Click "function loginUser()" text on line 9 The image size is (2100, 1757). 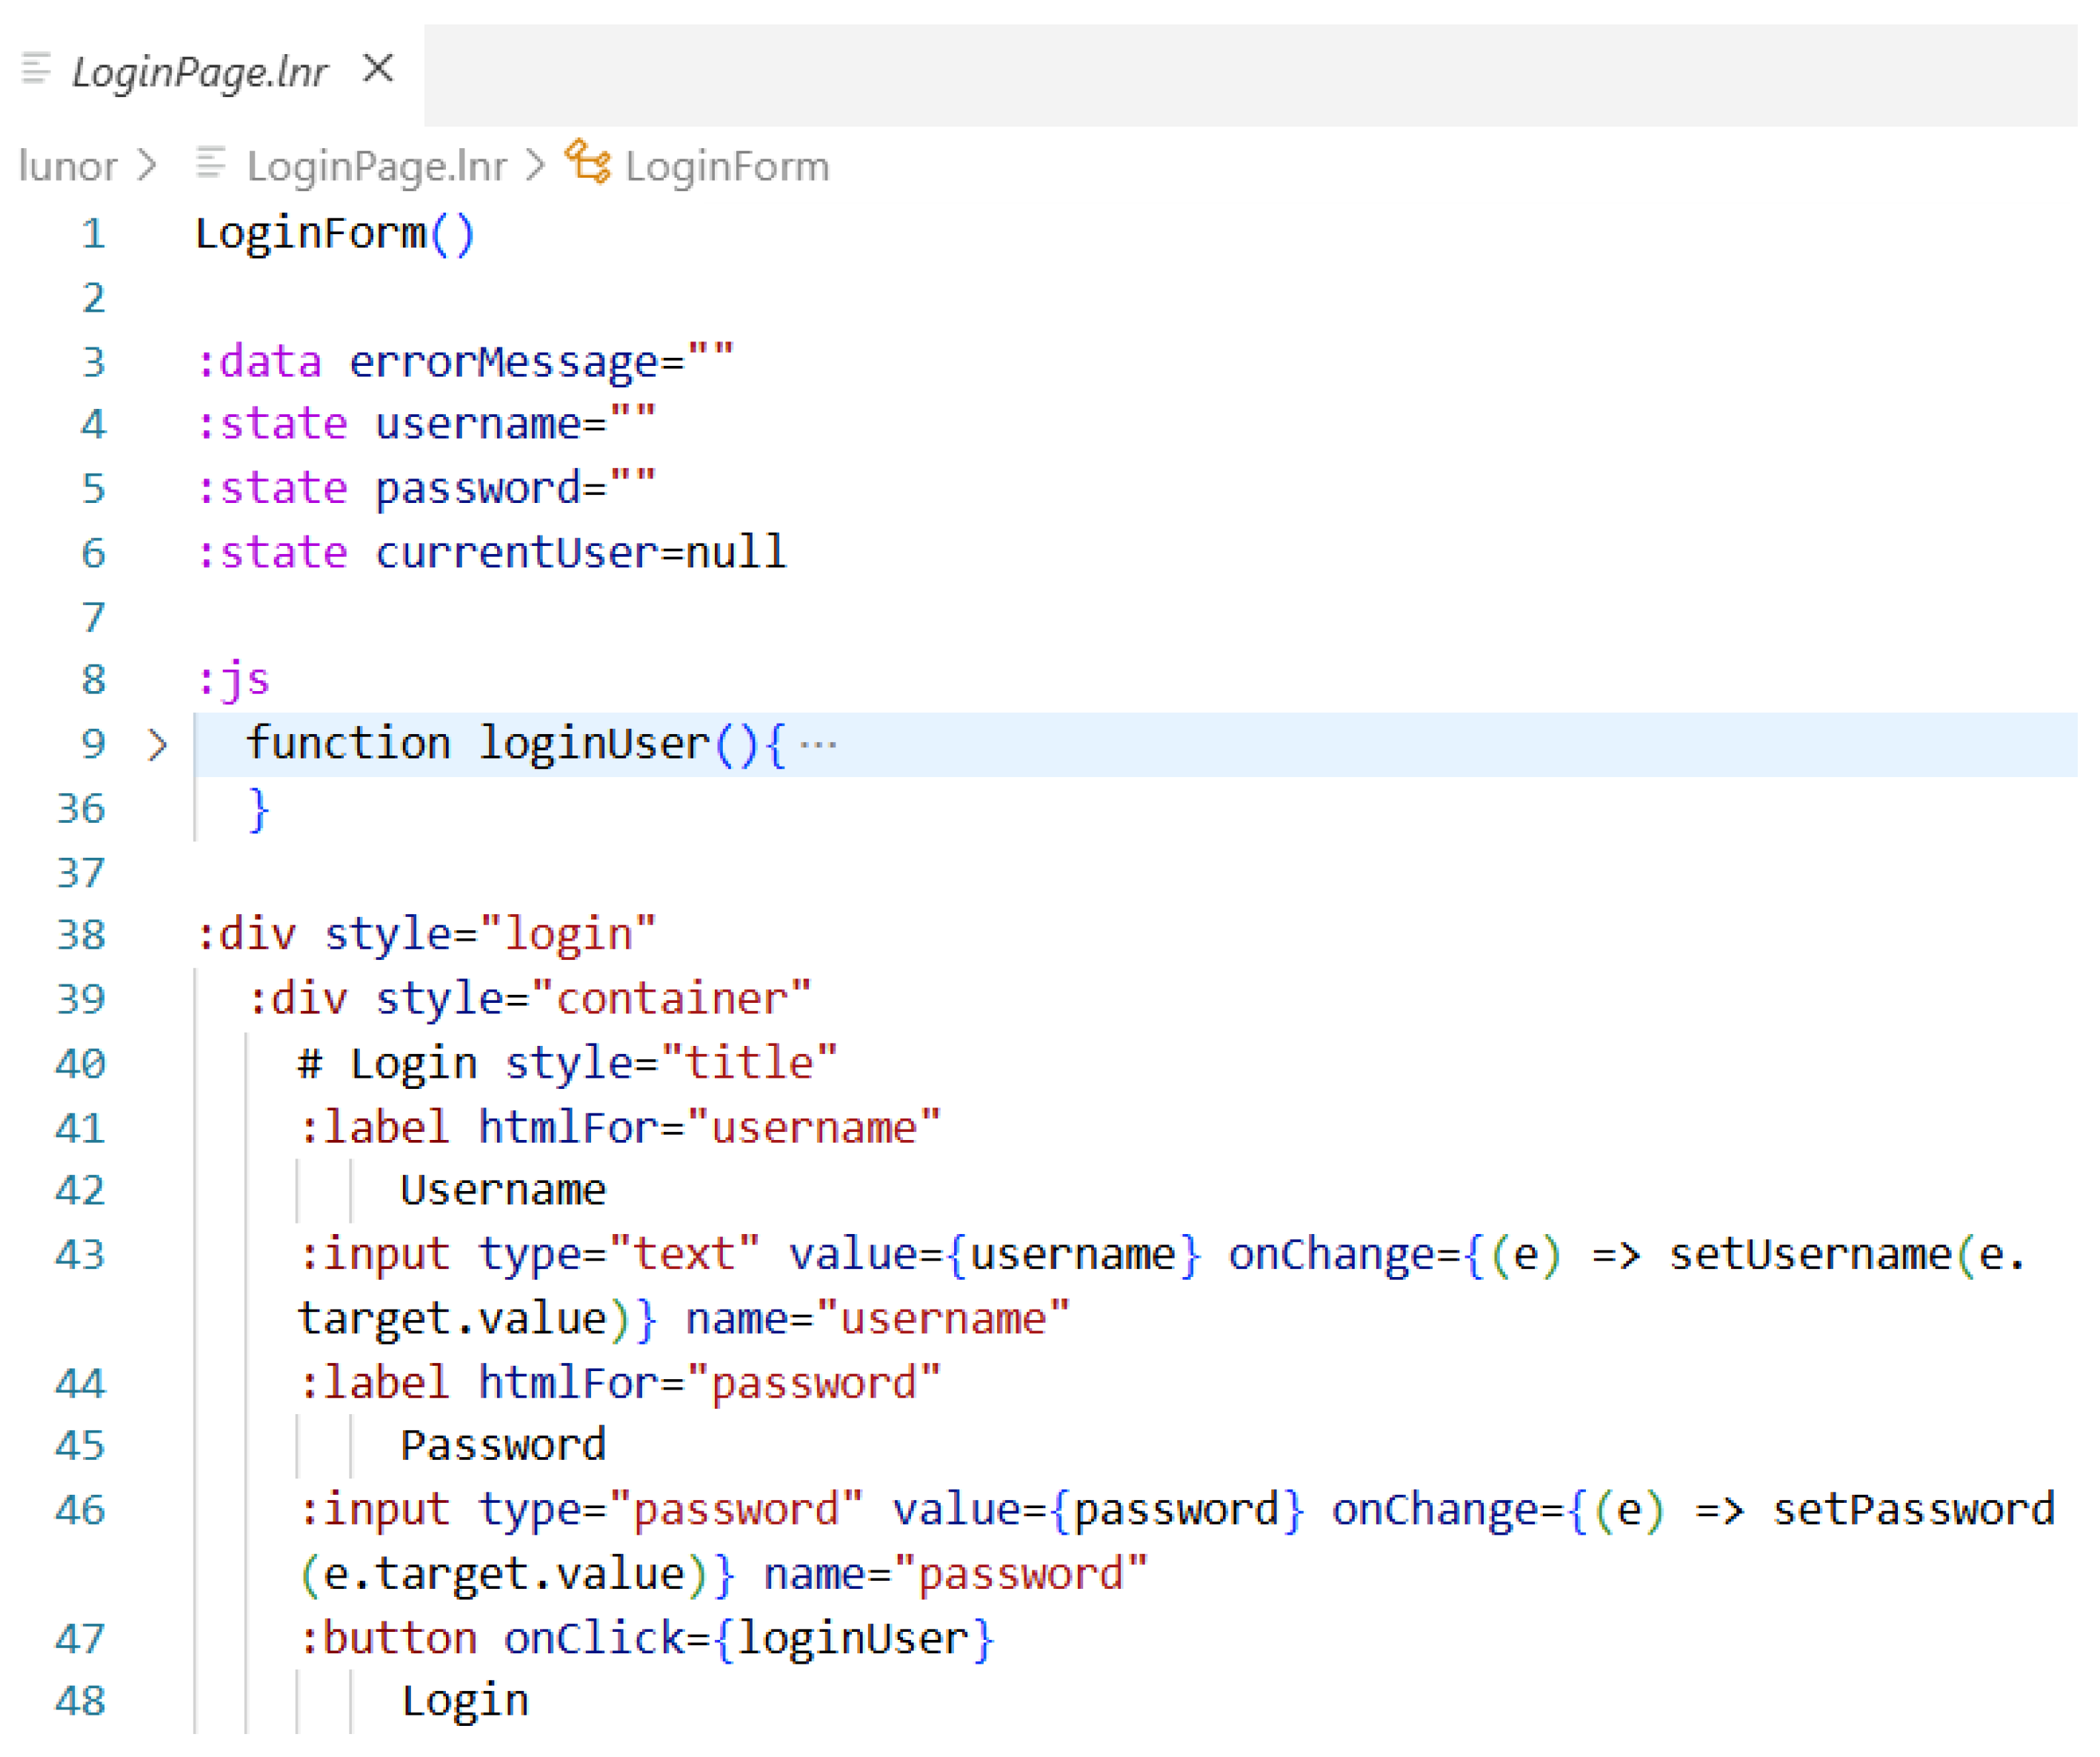click(x=502, y=745)
